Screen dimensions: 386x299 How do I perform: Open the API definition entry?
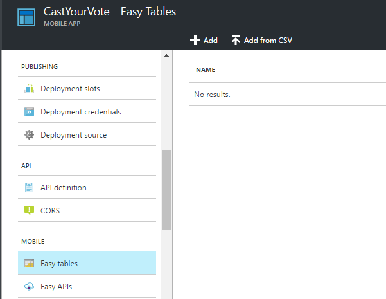(x=87, y=187)
